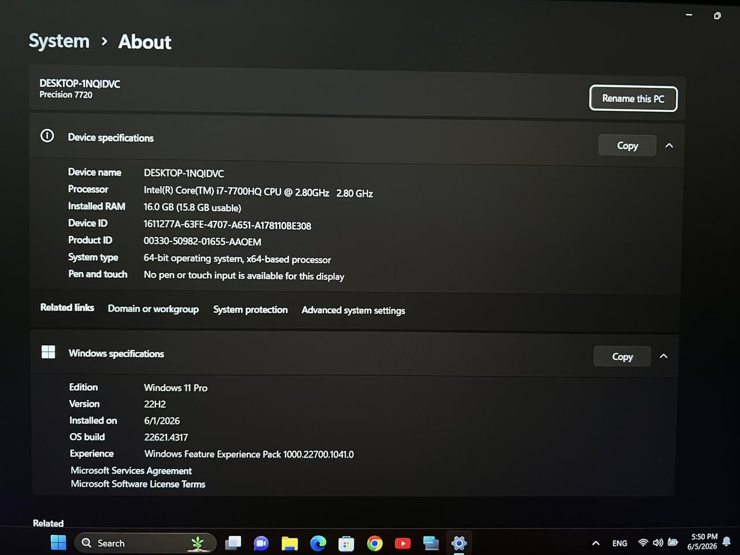Screen dimensions: 740x555
Task: Click the Windows 11 Pro edition value
Action: tap(176, 388)
